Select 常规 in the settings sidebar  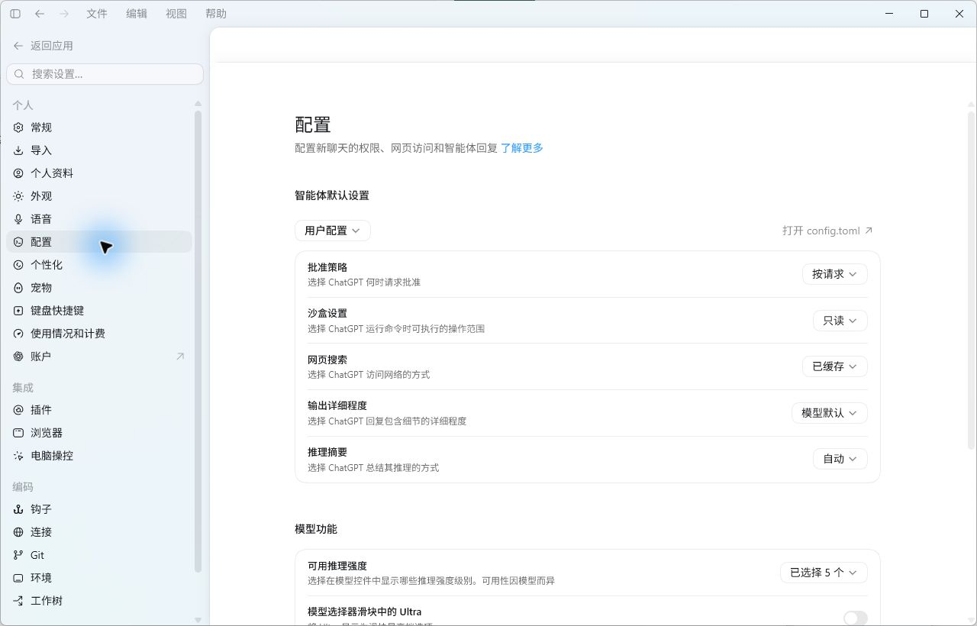click(x=99, y=127)
